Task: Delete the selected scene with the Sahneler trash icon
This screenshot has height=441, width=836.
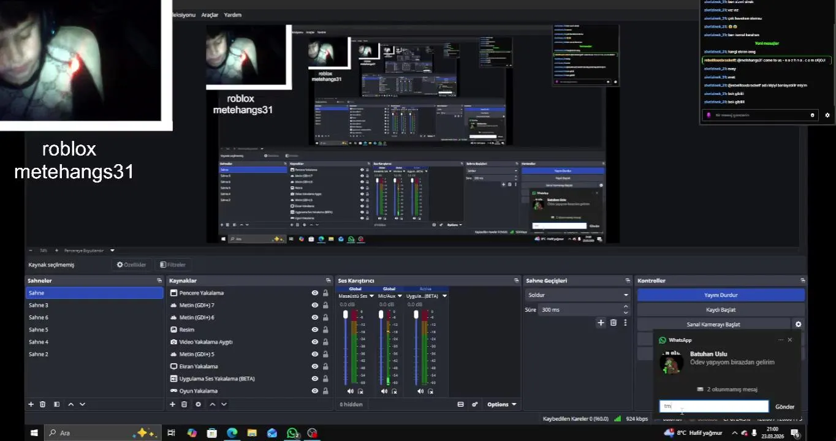Action: tap(43, 404)
